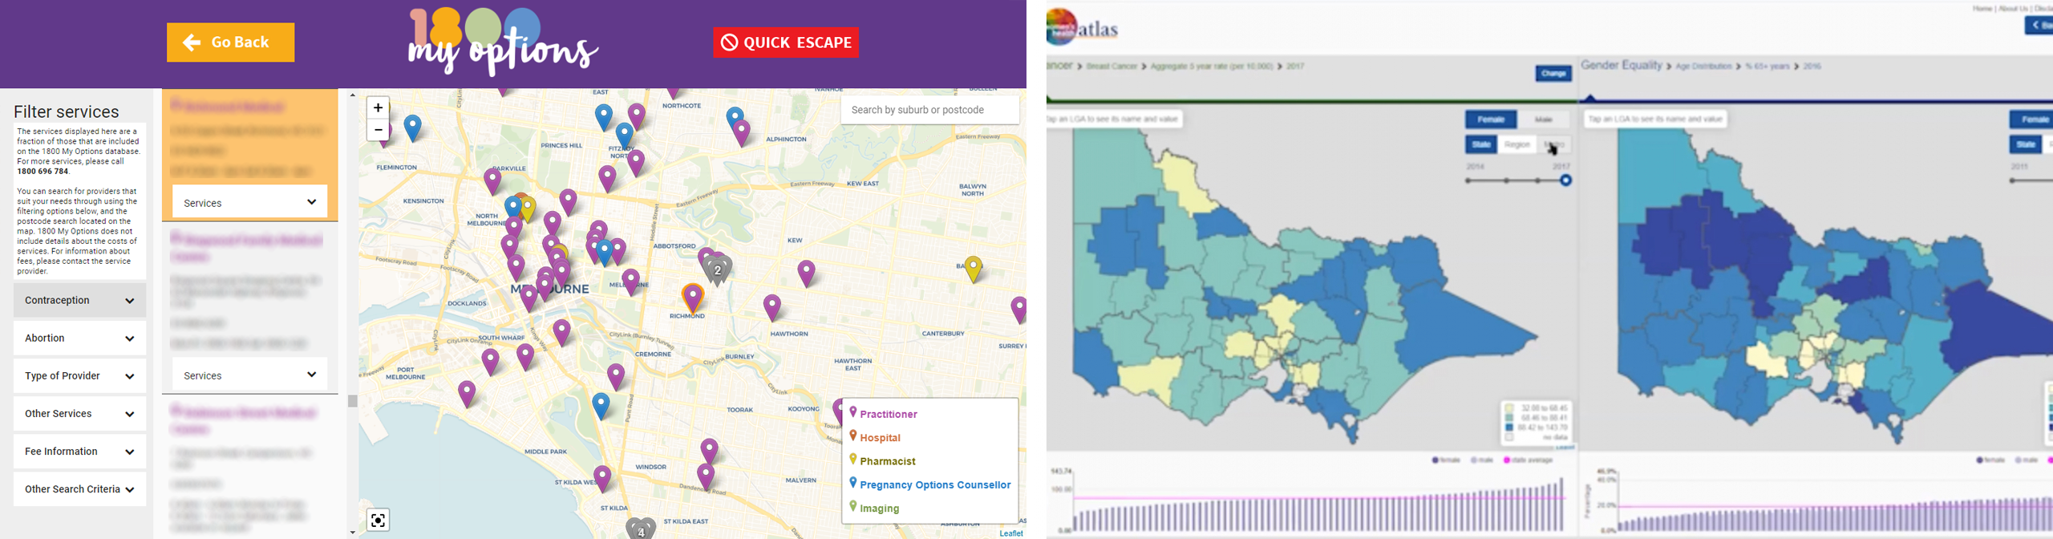The image size is (2053, 539).
Task: Click the blue pin south of Cremorne
Action: click(x=601, y=406)
